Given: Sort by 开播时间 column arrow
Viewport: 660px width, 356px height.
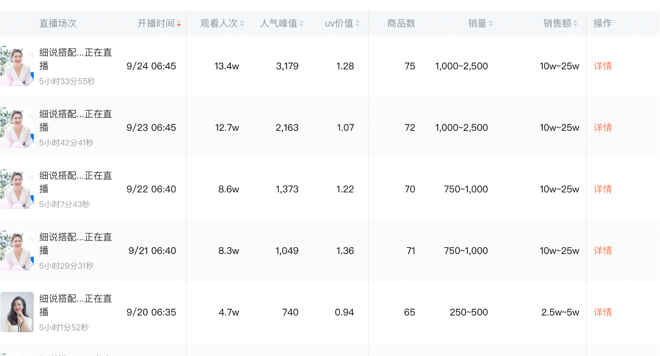Looking at the screenshot, I should tap(178, 24).
